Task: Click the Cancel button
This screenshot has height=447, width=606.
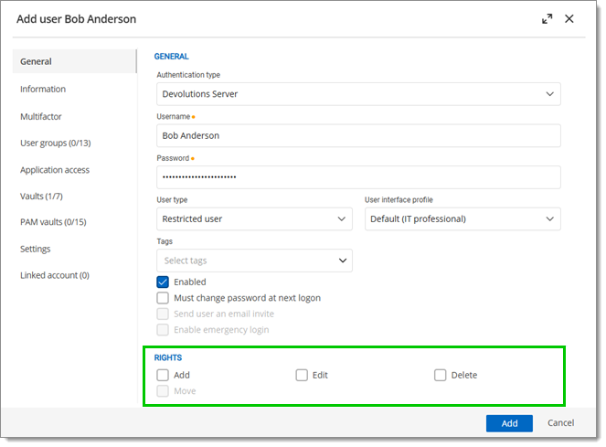Action: coord(560,423)
